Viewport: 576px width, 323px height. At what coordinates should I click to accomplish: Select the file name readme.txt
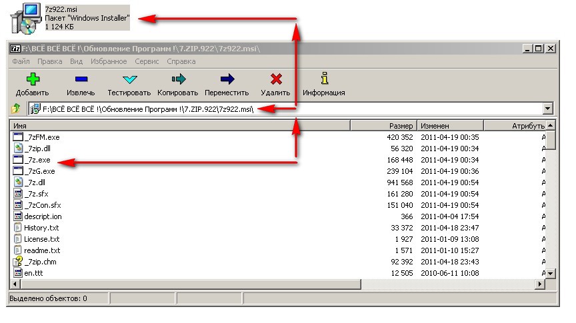[42, 250]
